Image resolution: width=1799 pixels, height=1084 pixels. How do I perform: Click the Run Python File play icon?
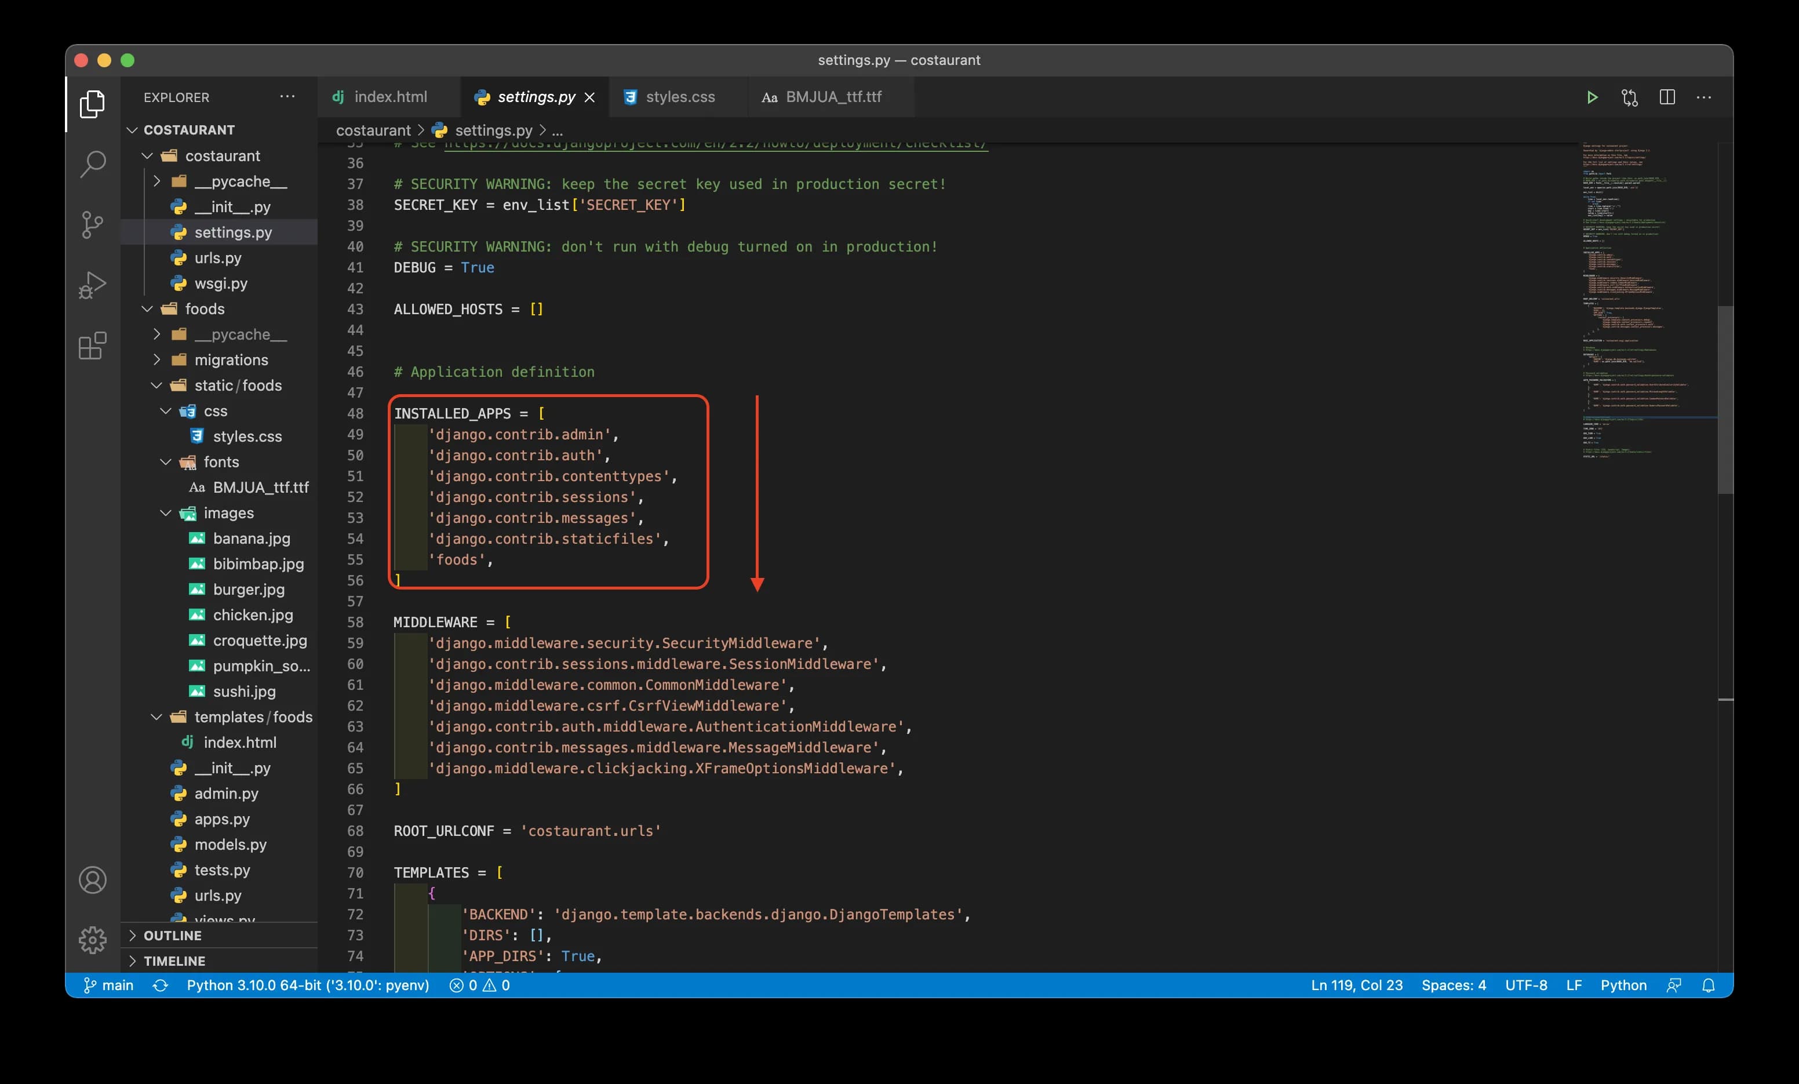[x=1592, y=97]
